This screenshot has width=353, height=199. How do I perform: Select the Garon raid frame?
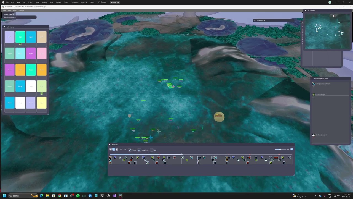[x=9, y=103]
